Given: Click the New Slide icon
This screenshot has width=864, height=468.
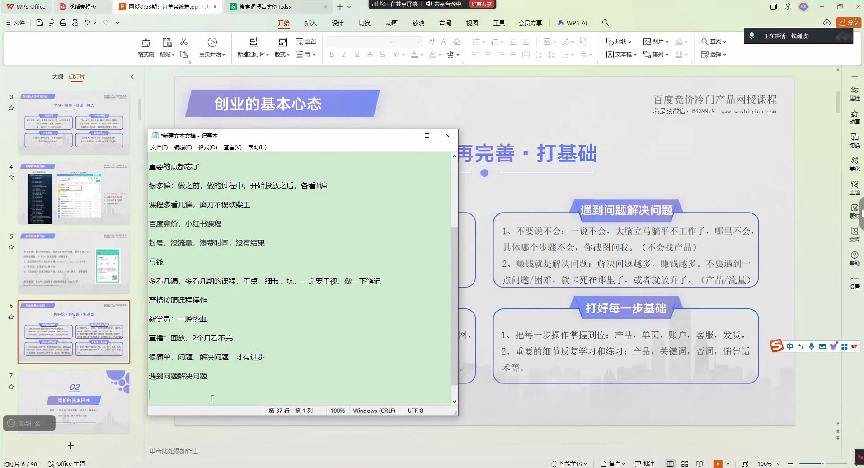Looking at the screenshot, I should 253,42.
